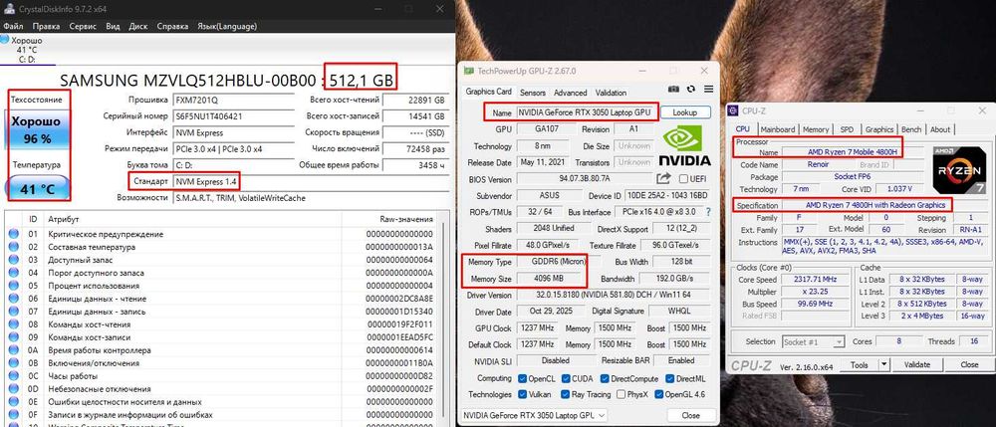Click the GPU Name field in GPU-Z
The width and height of the screenshot is (996, 427).
point(585,112)
